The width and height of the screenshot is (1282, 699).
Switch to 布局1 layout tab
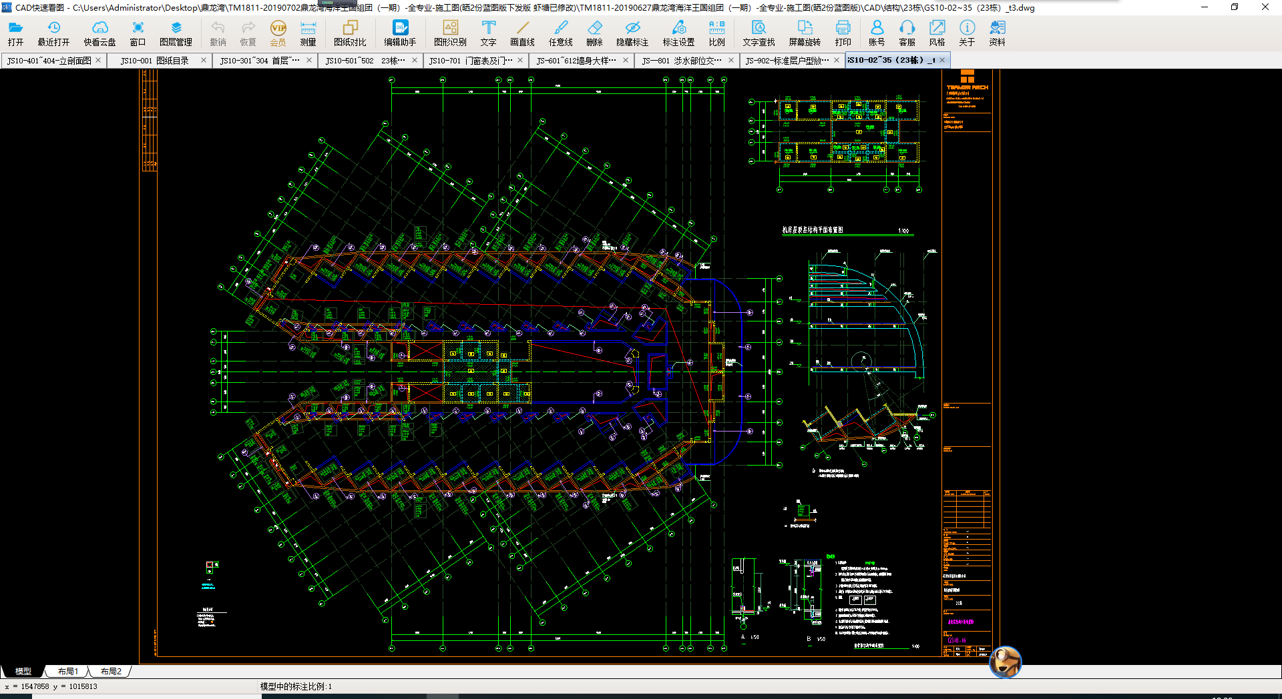[x=67, y=671]
